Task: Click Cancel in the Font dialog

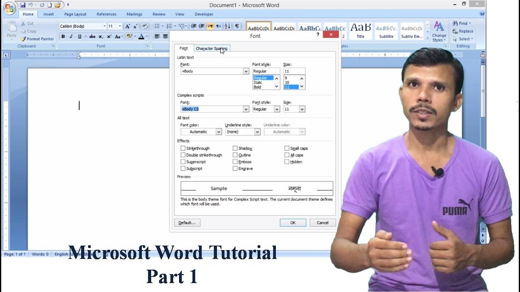Action: (x=323, y=223)
